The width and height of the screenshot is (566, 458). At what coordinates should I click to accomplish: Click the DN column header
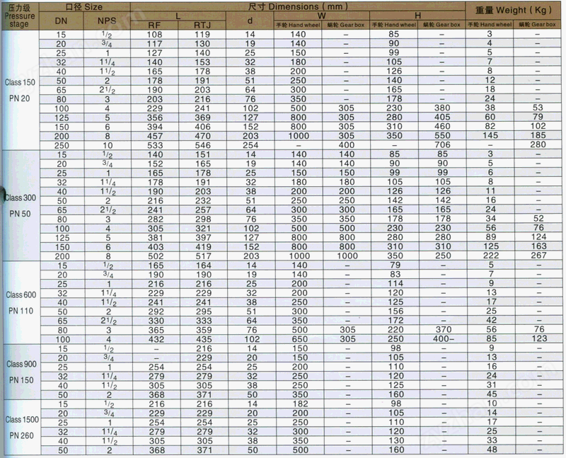62,23
